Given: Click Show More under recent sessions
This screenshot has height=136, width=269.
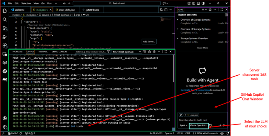Looking at the screenshot, I should point(202,48).
